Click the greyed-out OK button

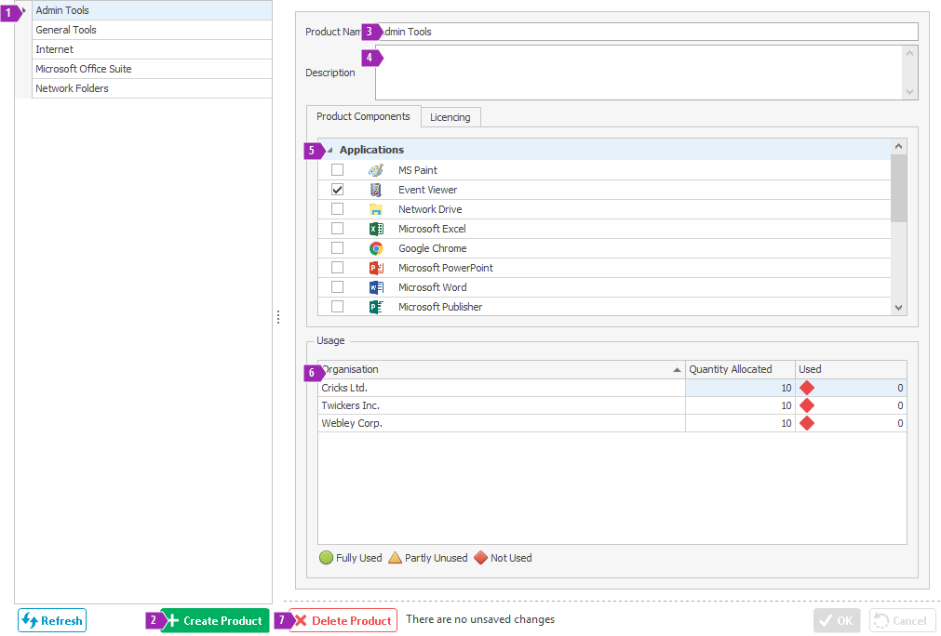click(837, 620)
